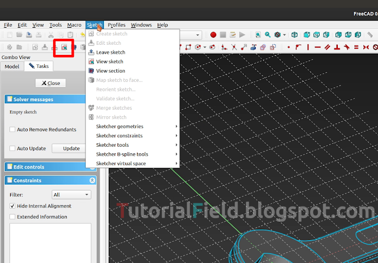Select the Extend edge tool
Viewport: 378px width, 263px height.
244,47
